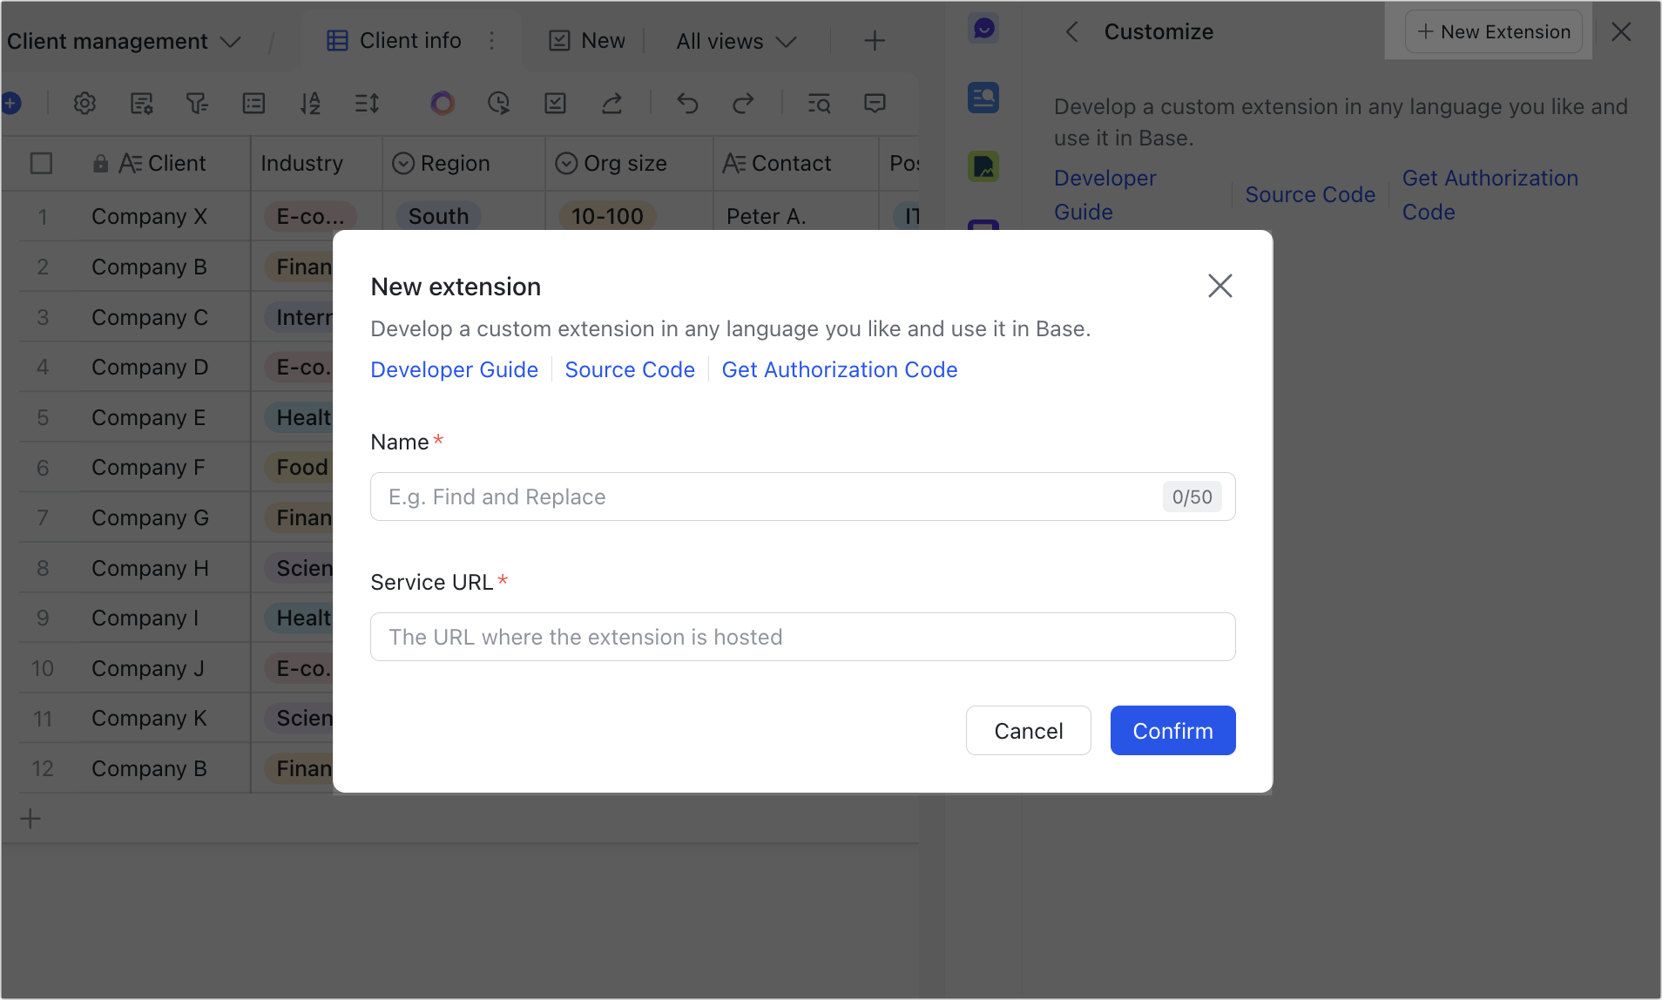Select the filter tool in the toolbar
This screenshot has width=1662, height=1000.
click(198, 103)
